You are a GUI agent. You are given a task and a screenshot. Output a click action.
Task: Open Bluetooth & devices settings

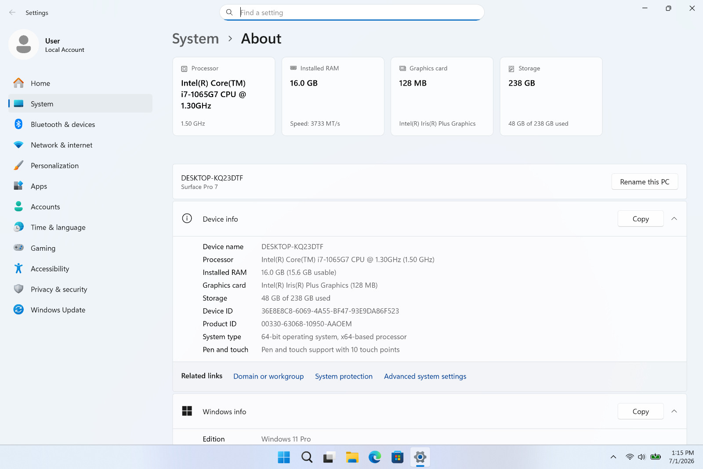pyautogui.click(x=80, y=125)
